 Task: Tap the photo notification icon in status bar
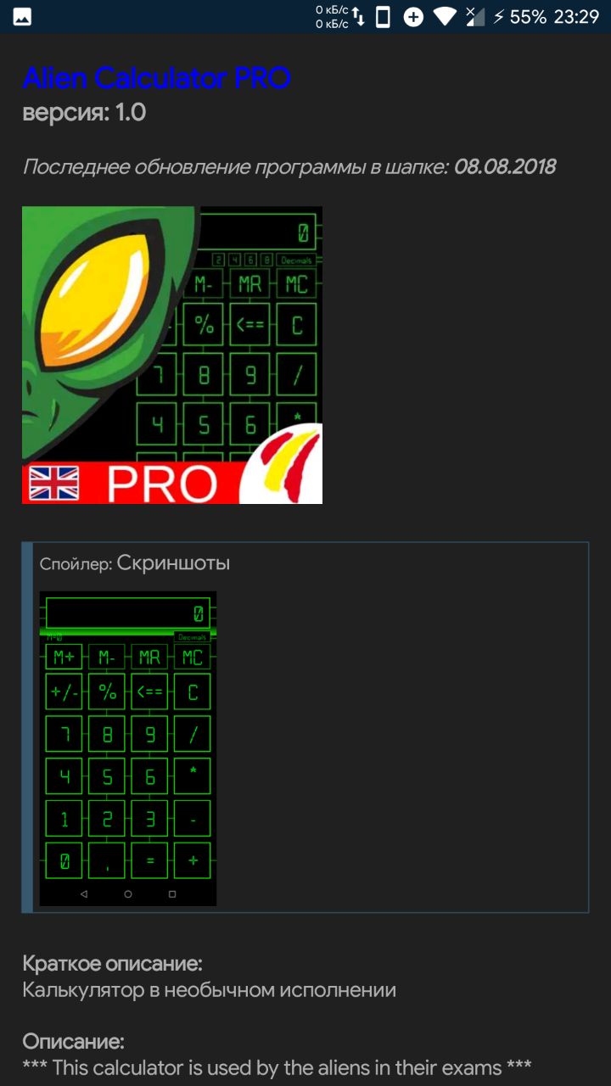[22, 17]
